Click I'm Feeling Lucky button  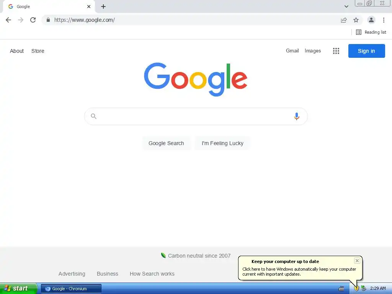(x=222, y=143)
